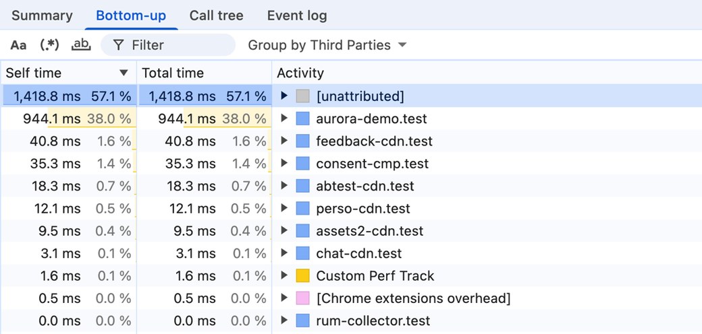The height and width of the screenshot is (334, 702).
Task: Click the yellow swatch beside Custom Perf Track
Action: point(302,275)
